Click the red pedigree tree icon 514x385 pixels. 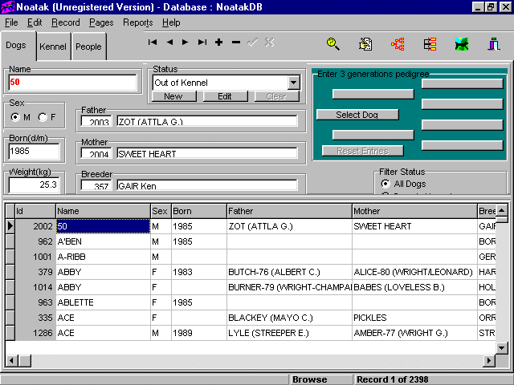pos(397,44)
